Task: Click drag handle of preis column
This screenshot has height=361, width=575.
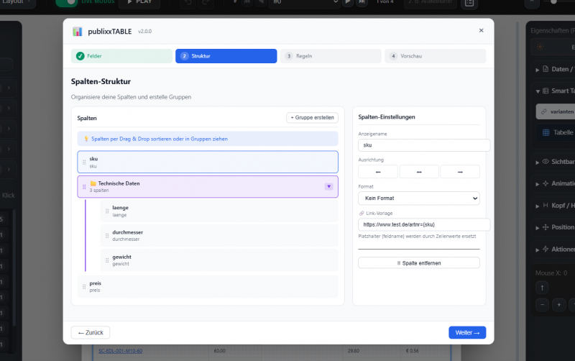Action: coord(84,286)
